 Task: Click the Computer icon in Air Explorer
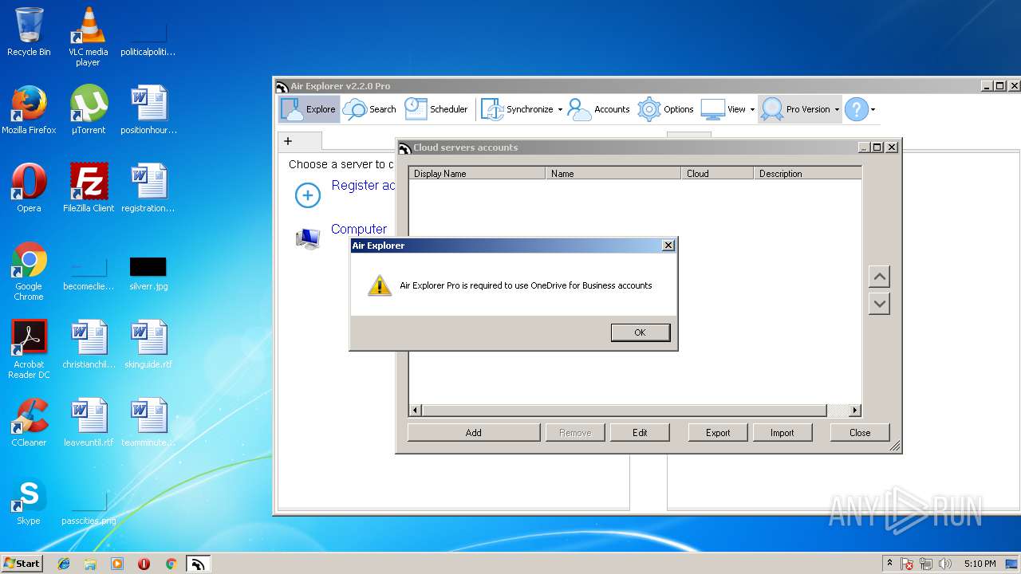pos(308,238)
